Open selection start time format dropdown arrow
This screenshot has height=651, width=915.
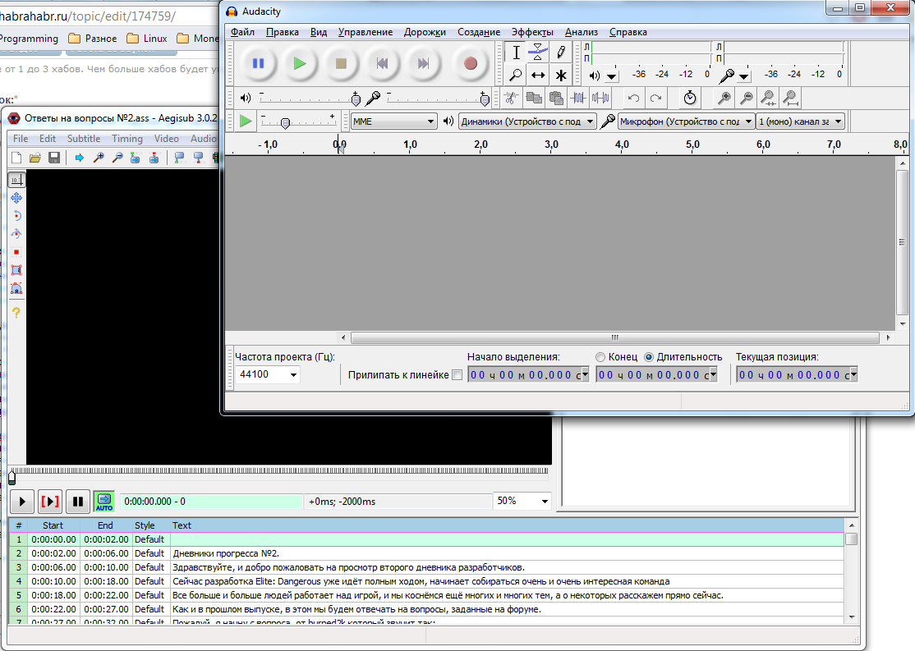point(585,374)
